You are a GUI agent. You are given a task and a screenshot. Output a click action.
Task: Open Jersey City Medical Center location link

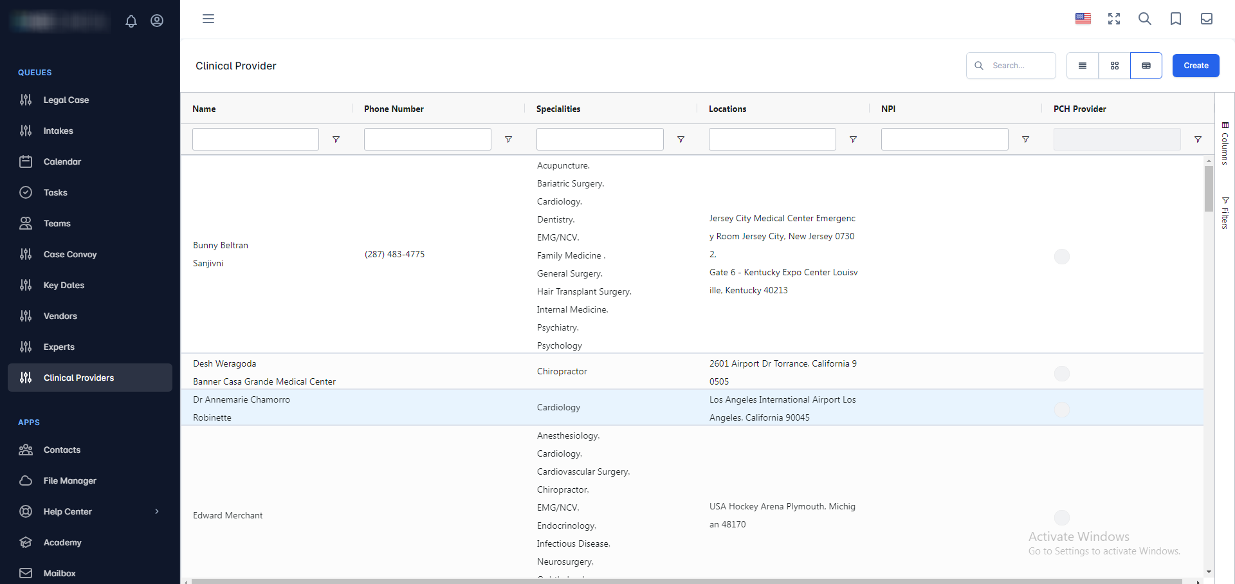coord(783,236)
